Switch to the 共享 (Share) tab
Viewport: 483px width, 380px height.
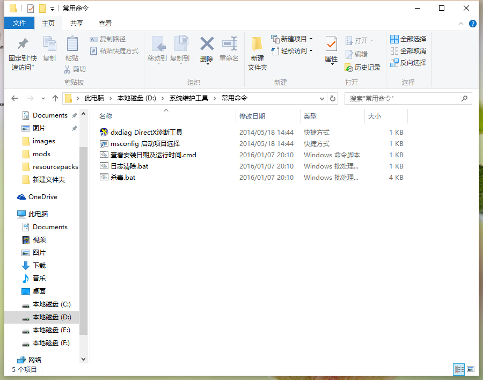pos(77,24)
